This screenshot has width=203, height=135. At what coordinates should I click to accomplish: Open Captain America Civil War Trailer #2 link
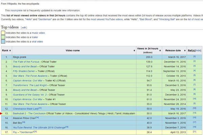click(28, 81)
